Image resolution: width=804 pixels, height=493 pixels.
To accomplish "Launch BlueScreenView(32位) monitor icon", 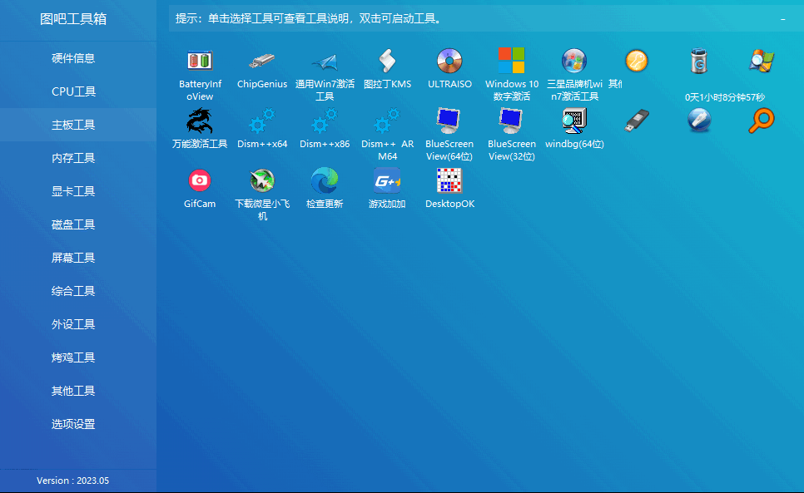I will pos(512,121).
